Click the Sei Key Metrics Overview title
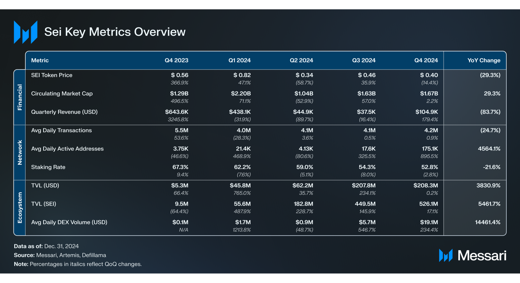Image resolution: width=520 pixels, height=283 pixels. [x=115, y=32]
